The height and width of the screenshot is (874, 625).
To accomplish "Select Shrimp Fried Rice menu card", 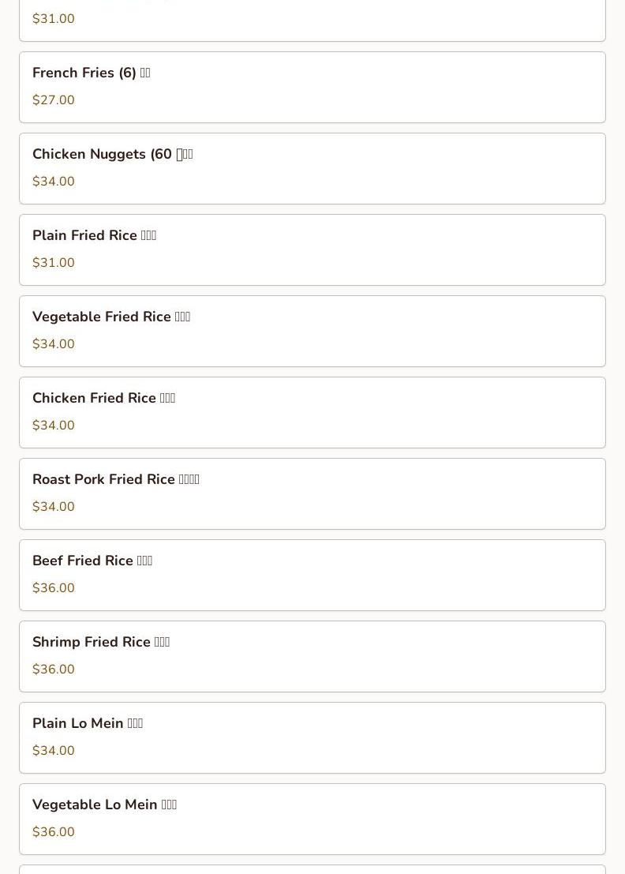I will pos(312,656).
